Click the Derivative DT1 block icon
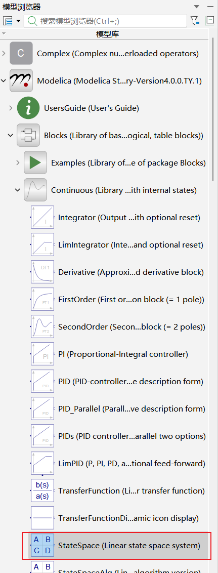The width and height of the screenshot is (218, 573). tap(42, 272)
